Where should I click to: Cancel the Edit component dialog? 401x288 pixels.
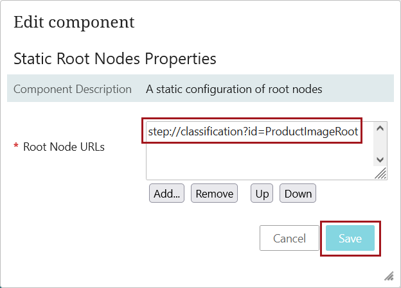pyautogui.click(x=289, y=238)
